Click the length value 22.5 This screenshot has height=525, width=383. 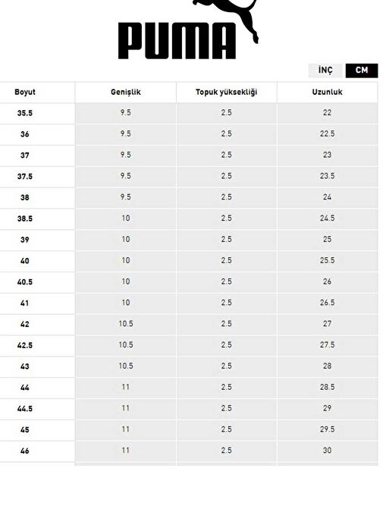click(327, 134)
